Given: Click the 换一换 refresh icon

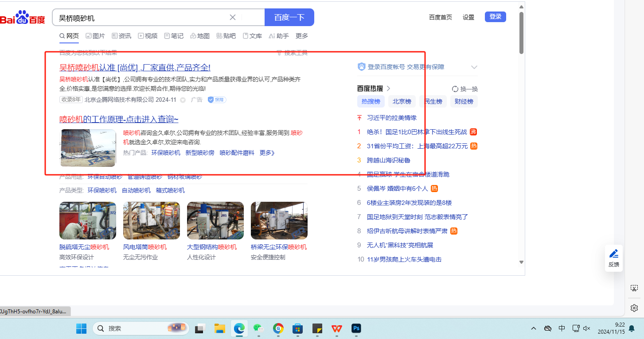Looking at the screenshot, I should 455,89.
